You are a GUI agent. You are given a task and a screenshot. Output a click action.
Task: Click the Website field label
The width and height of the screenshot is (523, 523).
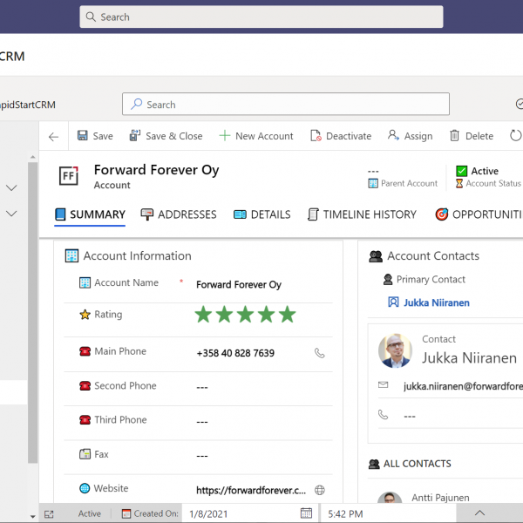tap(111, 488)
